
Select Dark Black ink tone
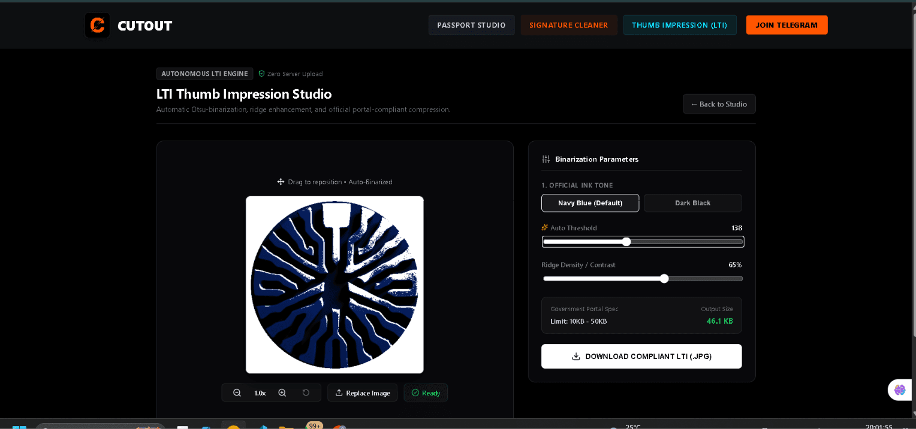[693, 203]
